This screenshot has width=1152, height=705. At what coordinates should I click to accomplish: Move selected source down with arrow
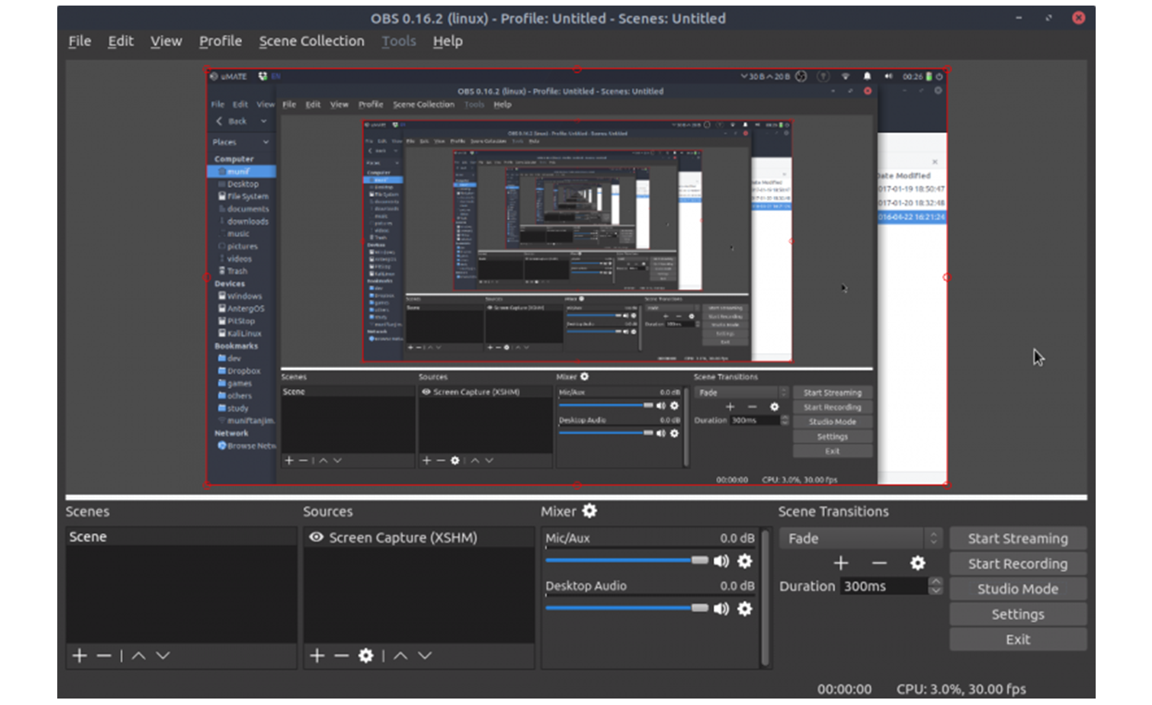pyautogui.click(x=425, y=655)
